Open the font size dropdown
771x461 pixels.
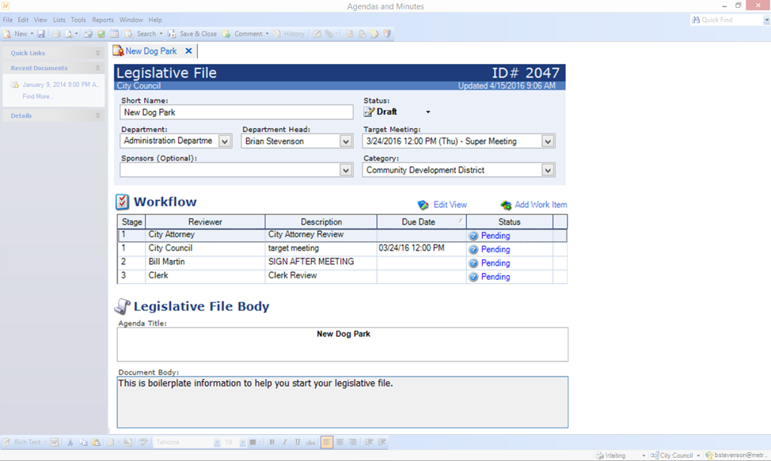click(242, 443)
